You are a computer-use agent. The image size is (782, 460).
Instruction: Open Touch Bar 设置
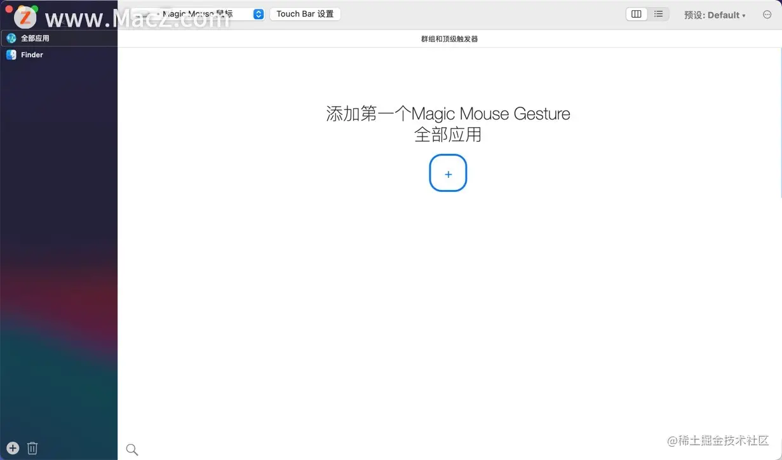tap(305, 14)
